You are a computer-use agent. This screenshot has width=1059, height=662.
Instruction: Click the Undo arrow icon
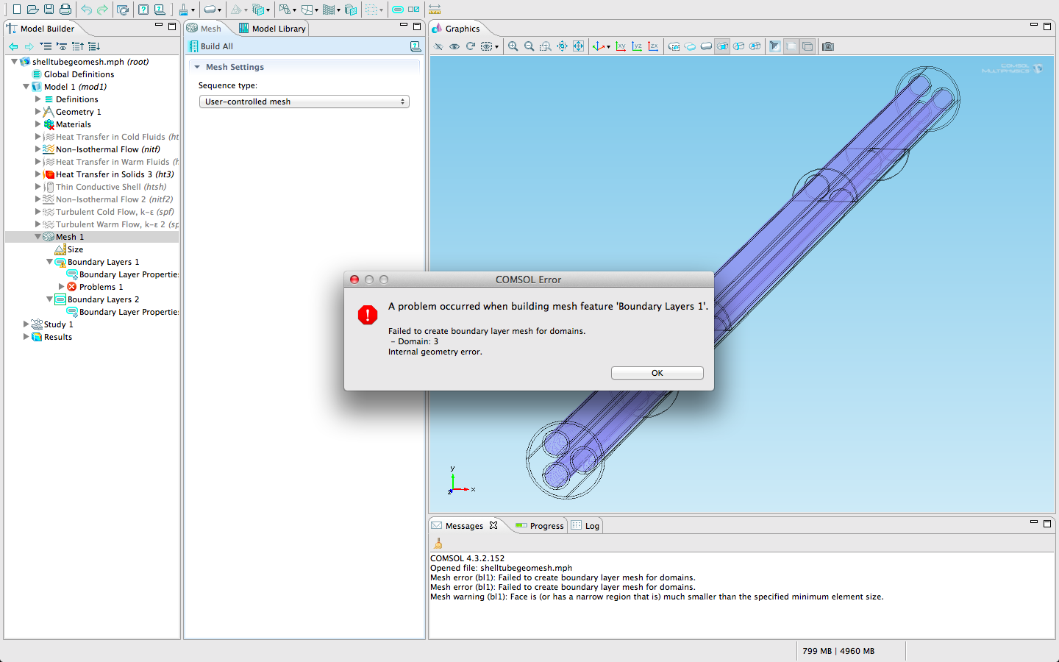[x=86, y=10]
